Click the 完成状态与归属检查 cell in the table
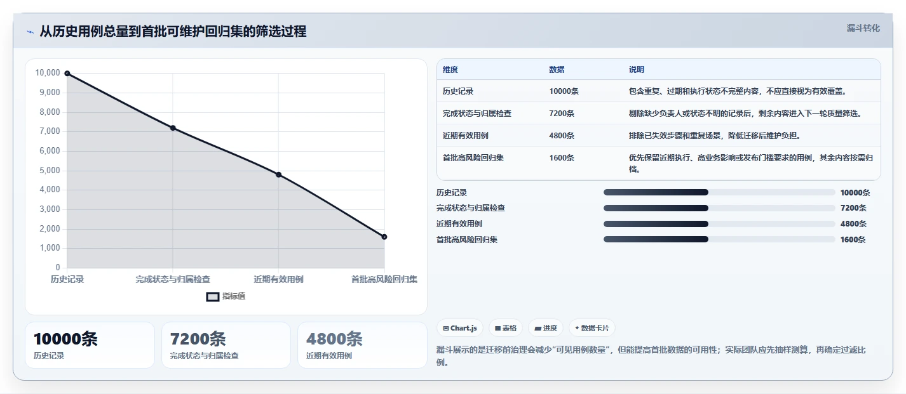Image resolution: width=906 pixels, height=394 pixels. [x=477, y=114]
